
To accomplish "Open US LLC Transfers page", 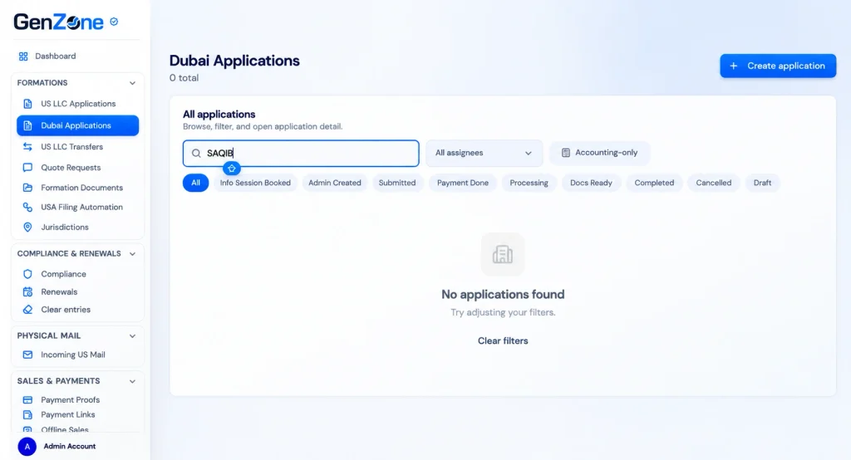I will tap(71, 146).
